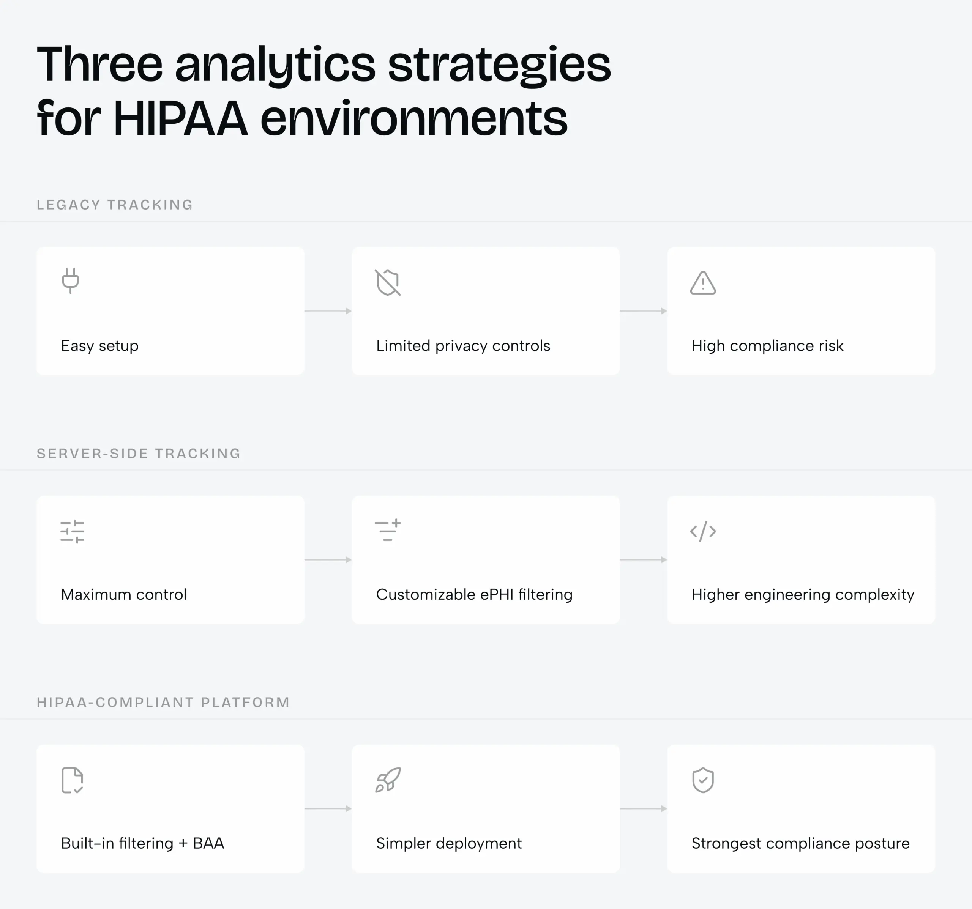The height and width of the screenshot is (909, 972).
Task: Click the sliders icon above Maximum control
Action: 73,531
